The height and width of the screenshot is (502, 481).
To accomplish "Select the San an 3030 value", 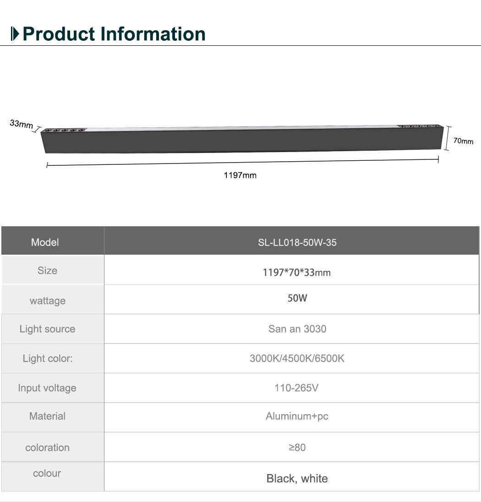I will pyautogui.click(x=297, y=329).
